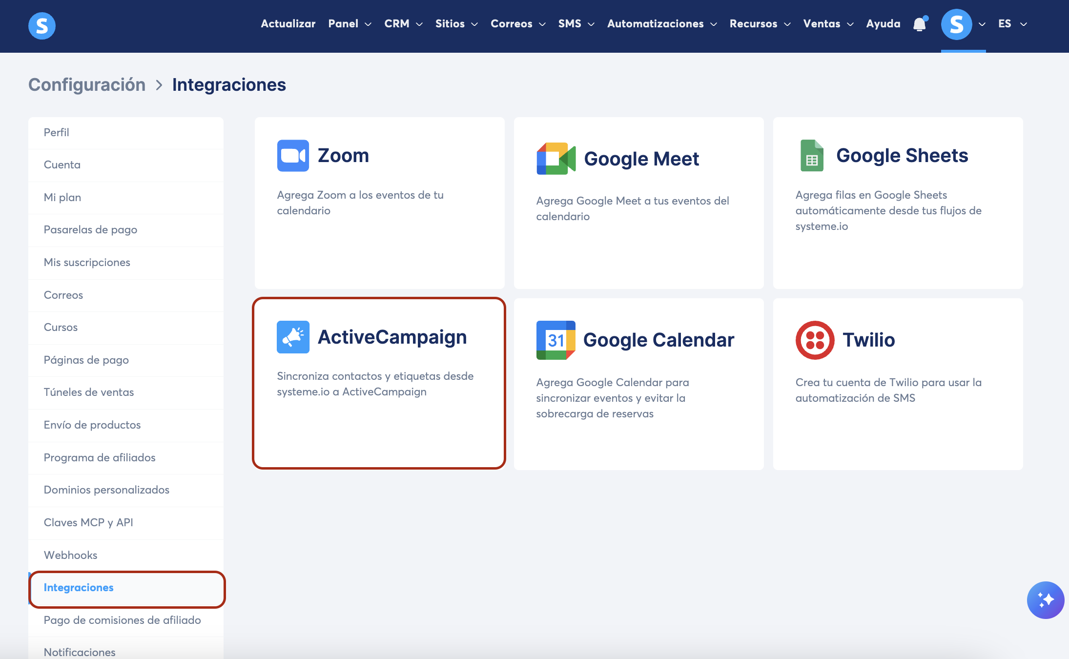The image size is (1069, 659).
Task: Click the Zoom camera icon
Action: coord(293,156)
